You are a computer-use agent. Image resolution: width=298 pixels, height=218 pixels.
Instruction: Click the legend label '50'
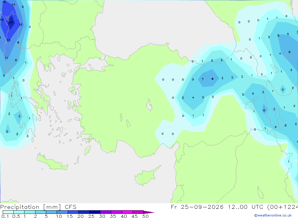(145, 216)
